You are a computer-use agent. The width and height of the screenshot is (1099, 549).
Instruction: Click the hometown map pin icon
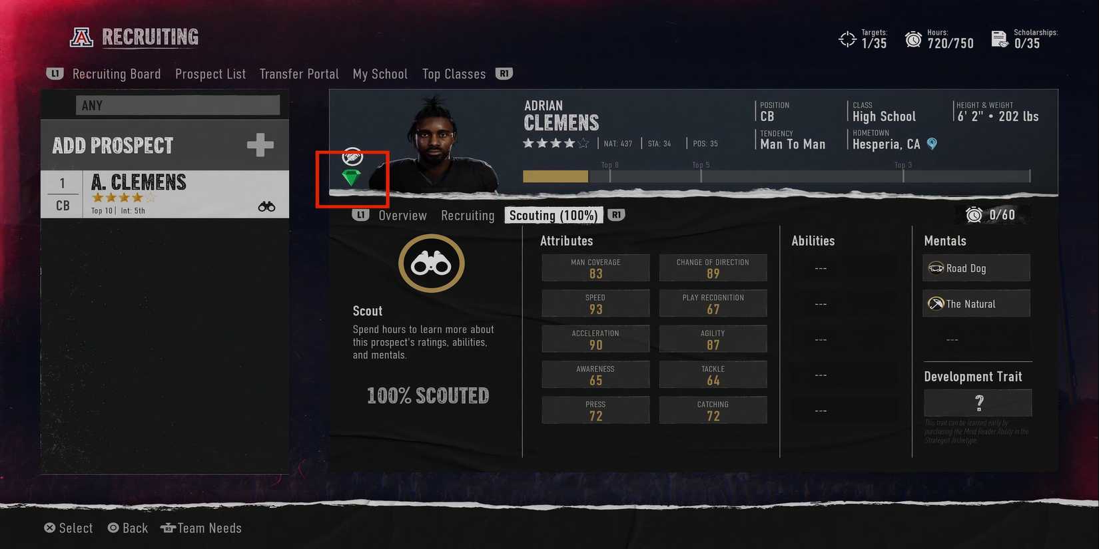(x=932, y=144)
